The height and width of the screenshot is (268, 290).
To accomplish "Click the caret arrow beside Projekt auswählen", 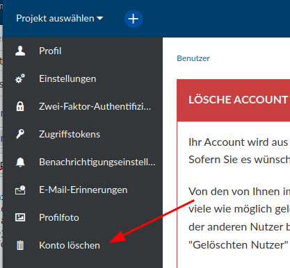I will tap(100, 18).
